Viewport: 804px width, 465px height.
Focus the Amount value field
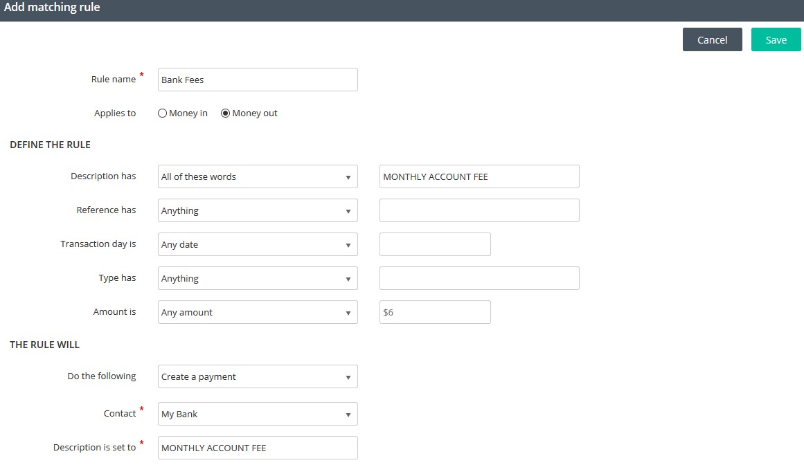coord(435,312)
